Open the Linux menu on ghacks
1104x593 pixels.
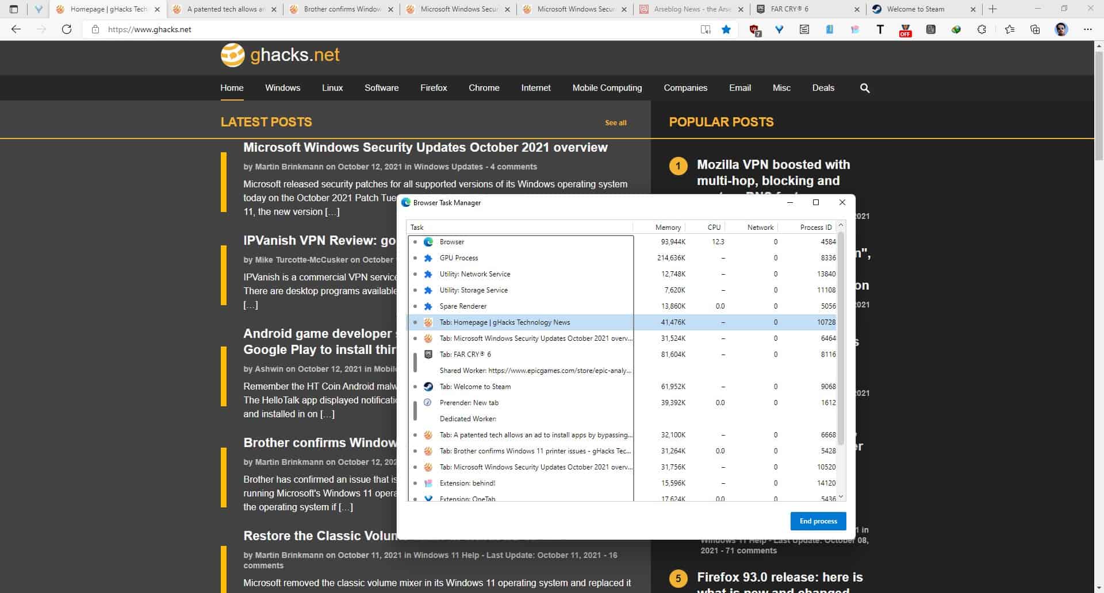point(332,88)
